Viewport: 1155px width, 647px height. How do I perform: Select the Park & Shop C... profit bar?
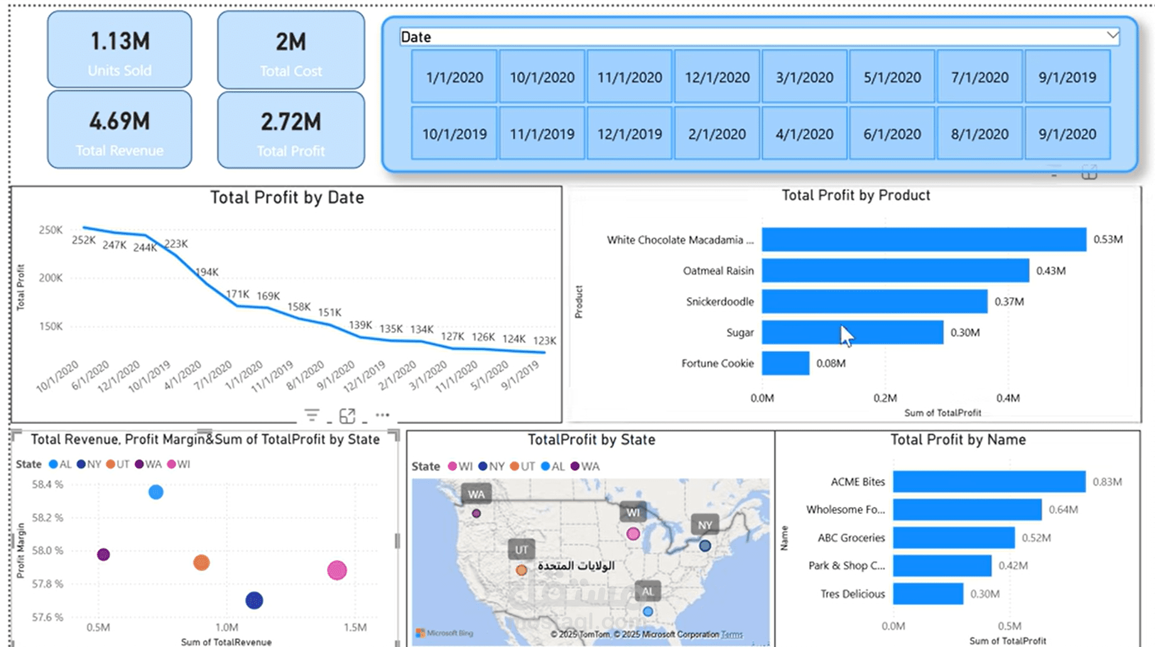coord(942,565)
